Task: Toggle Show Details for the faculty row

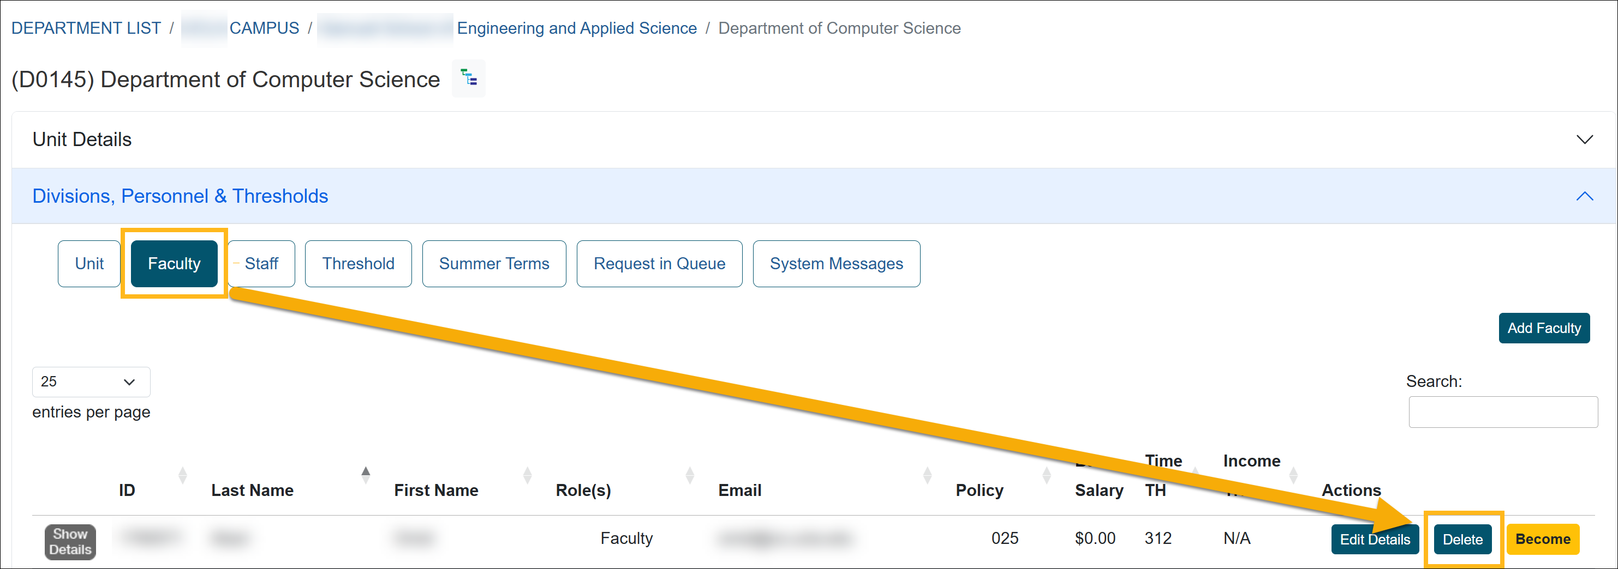Action: coord(70,541)
